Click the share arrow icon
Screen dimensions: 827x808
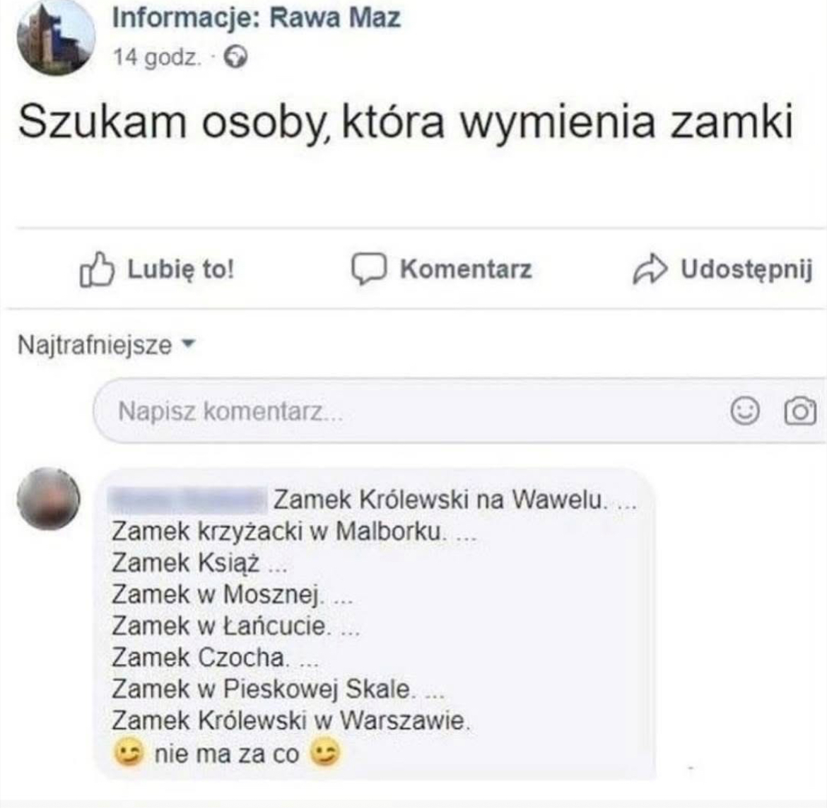coord(650,269)
